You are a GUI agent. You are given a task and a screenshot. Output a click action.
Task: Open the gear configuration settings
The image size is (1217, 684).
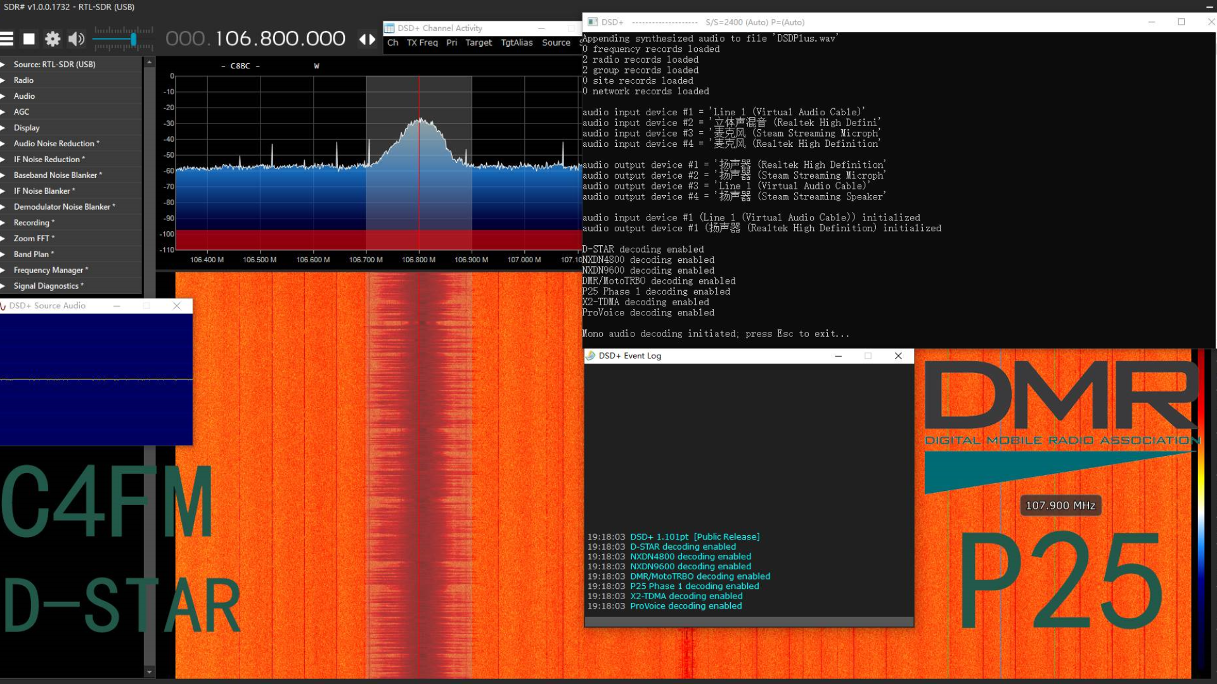[x=53, y=39]
